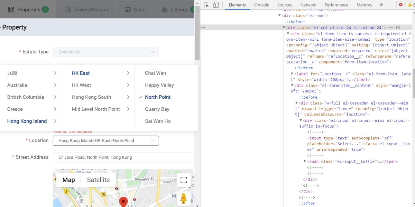
Task: Click the yellow warning count icon
Action: [411, 5]
